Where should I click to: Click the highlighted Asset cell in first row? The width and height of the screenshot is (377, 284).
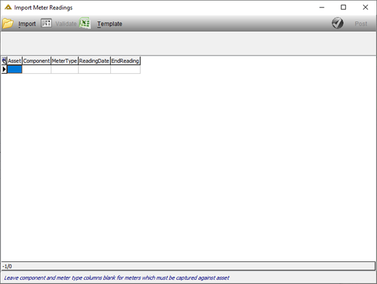point(14,69)
